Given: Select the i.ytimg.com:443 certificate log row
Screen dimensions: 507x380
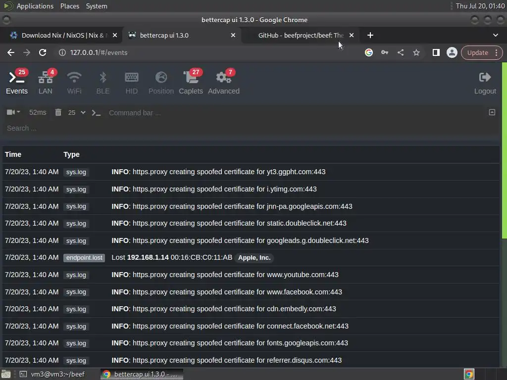Looking at the screenshot, I should (x=251, y=189).
